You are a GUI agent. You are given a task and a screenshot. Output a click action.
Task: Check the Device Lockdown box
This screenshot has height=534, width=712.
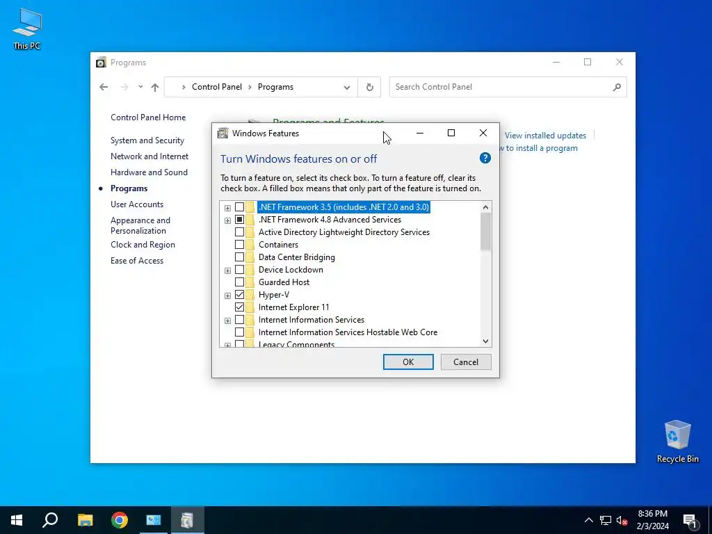coord(239,270)
